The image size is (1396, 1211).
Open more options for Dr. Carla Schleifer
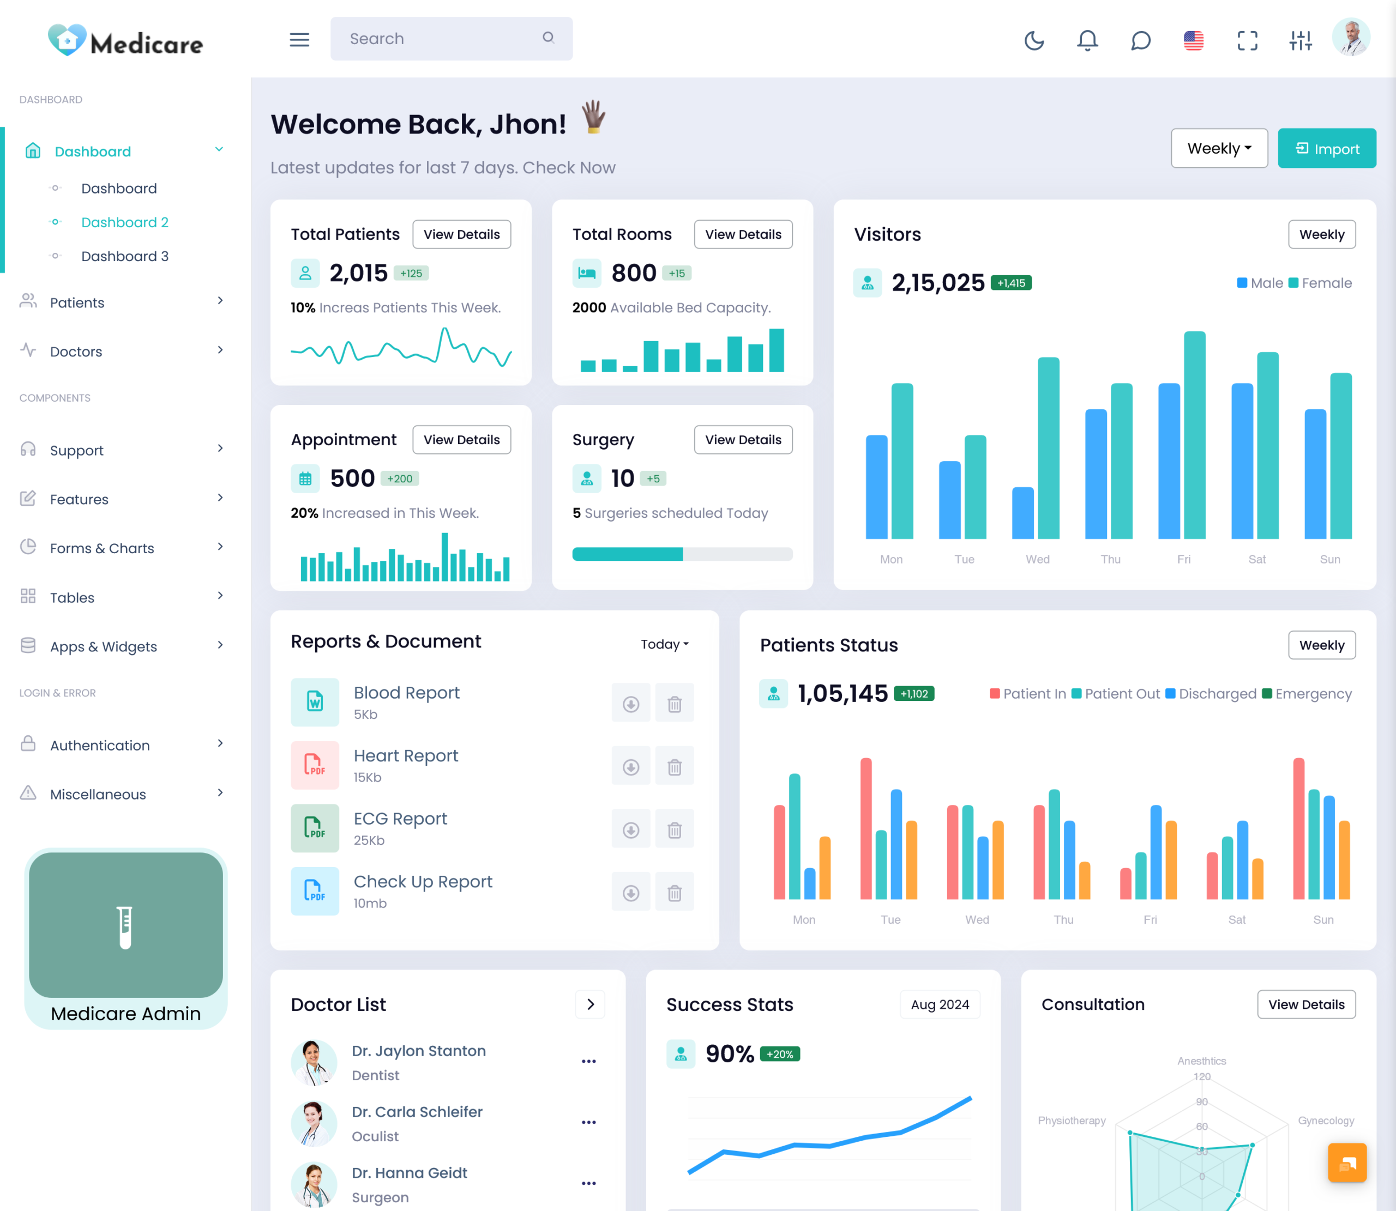(x=589, y=1123)
